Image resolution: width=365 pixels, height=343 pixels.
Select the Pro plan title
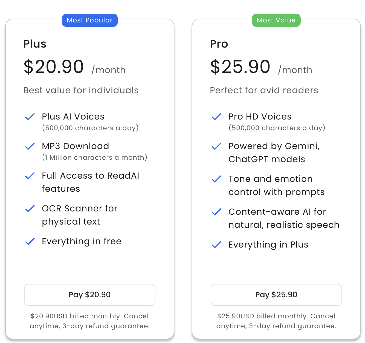[x=219, y=44]
